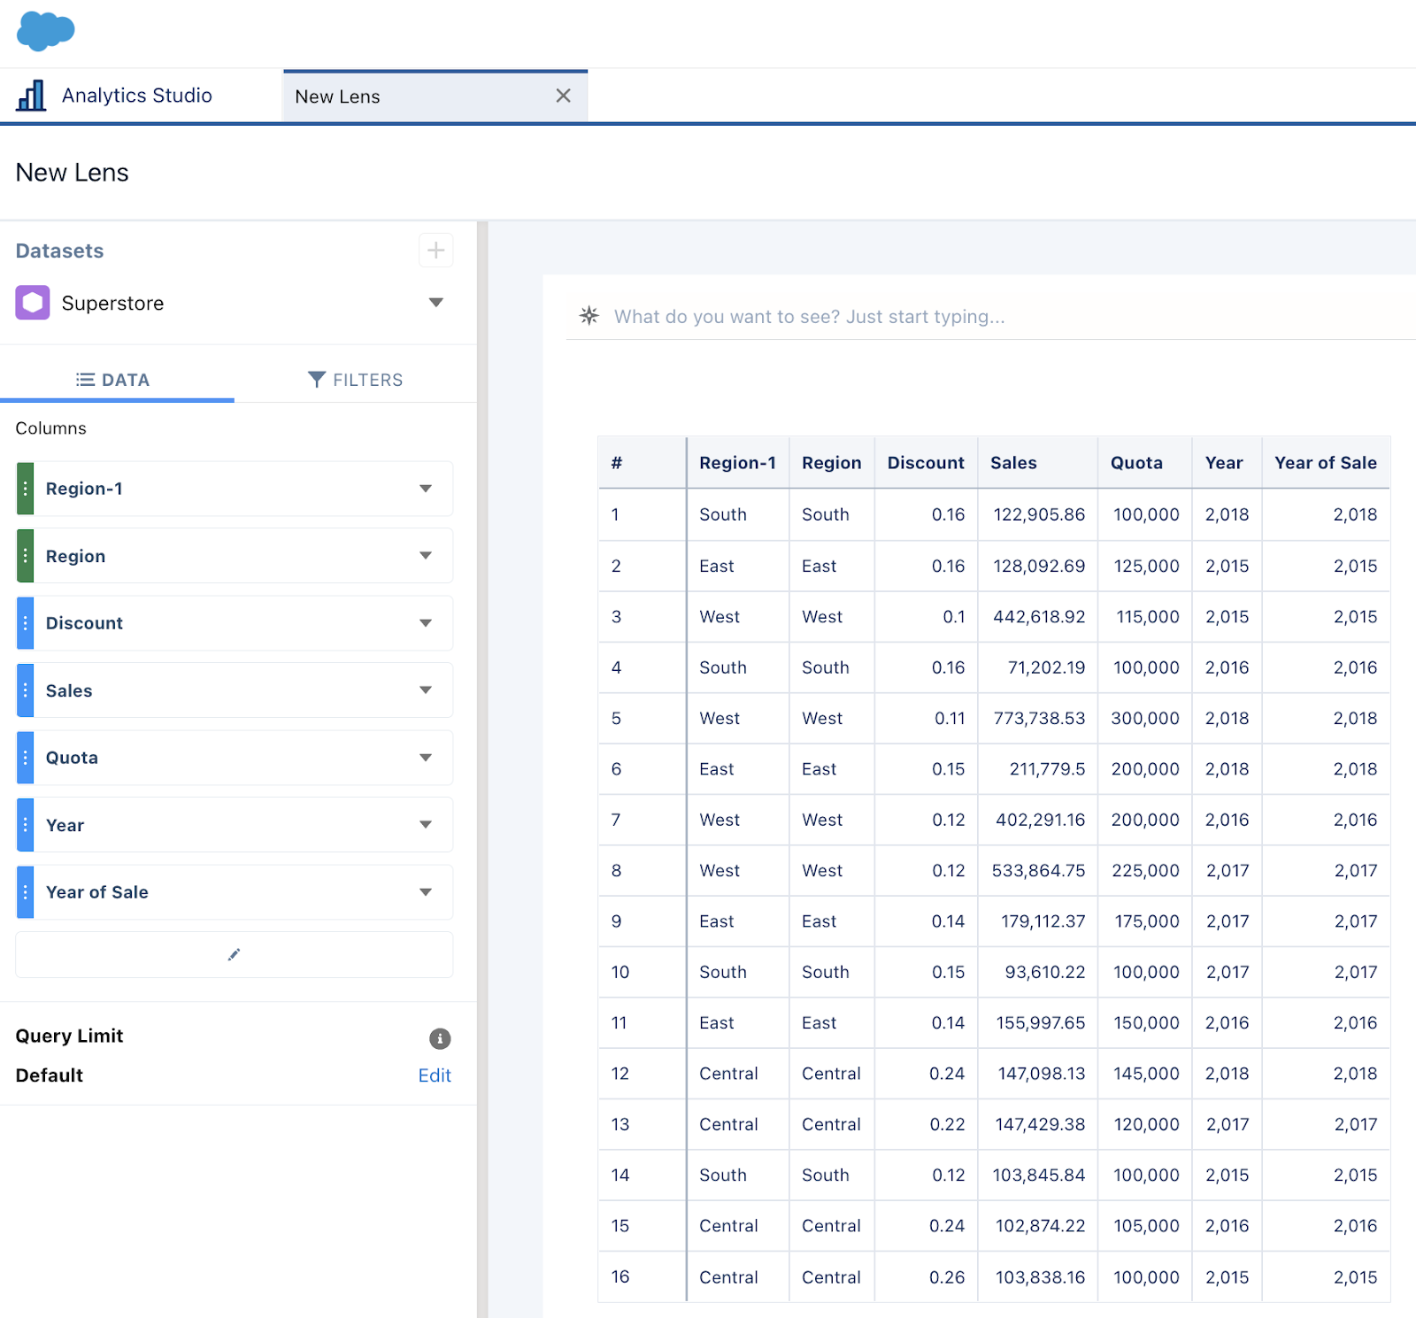Close the New Lens tab
1416x1318 pixels.
tap(563, 96)
